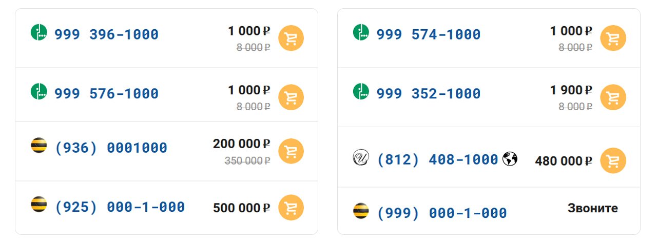Click globe icon beside (812) 408-1000

[510, 159]
